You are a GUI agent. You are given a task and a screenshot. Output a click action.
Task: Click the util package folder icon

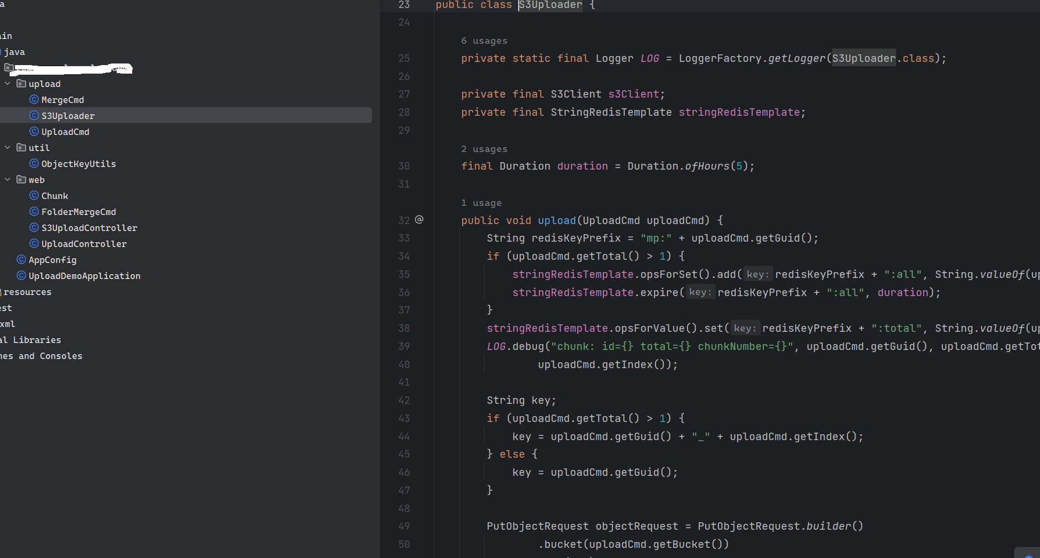point(21,148)
